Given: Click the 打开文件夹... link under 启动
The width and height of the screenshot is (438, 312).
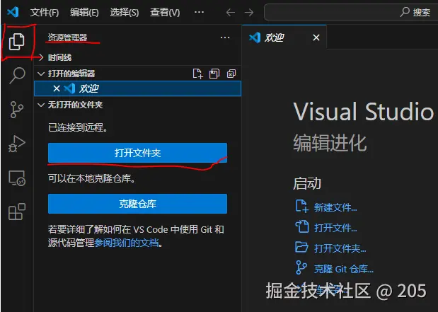Looking at the screenshot, I should (340, 248).
